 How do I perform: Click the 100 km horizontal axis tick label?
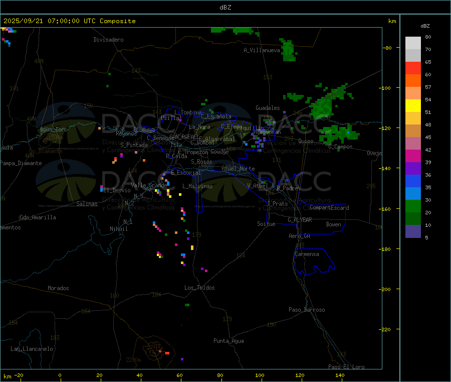[x=260, y=375]
